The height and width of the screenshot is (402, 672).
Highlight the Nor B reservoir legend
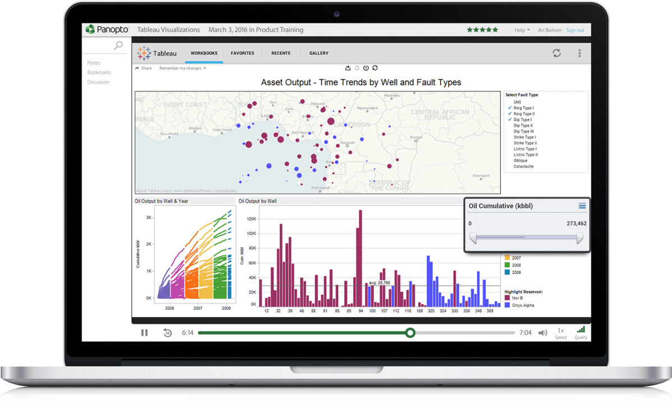[x=514, y=298]
